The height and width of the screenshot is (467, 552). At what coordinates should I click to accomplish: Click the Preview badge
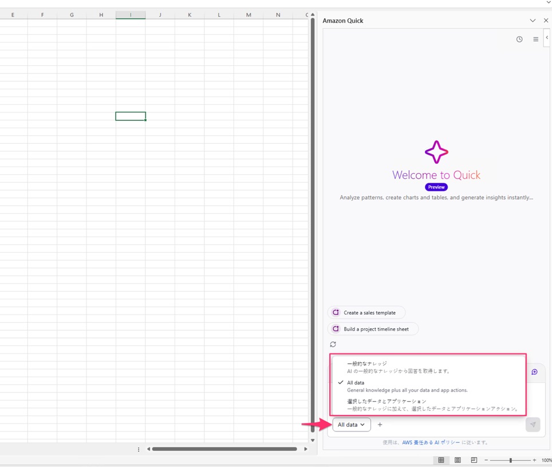(436, 187)
